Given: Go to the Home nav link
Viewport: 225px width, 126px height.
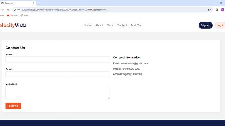Looking at the screenshot, I should click(x=88, y=25).
